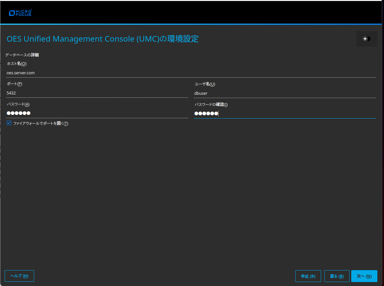The image size is (384, 286).
Task: Click the パスワードの確認(I) label
Action: point(212,104)
